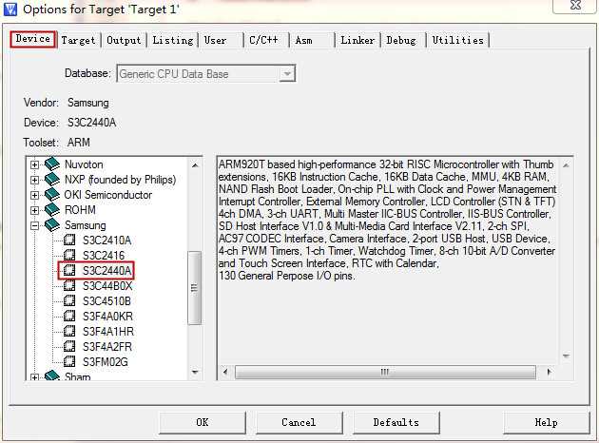Open the Utilities tab
599x443 pixels.
(x=457, y=40)
